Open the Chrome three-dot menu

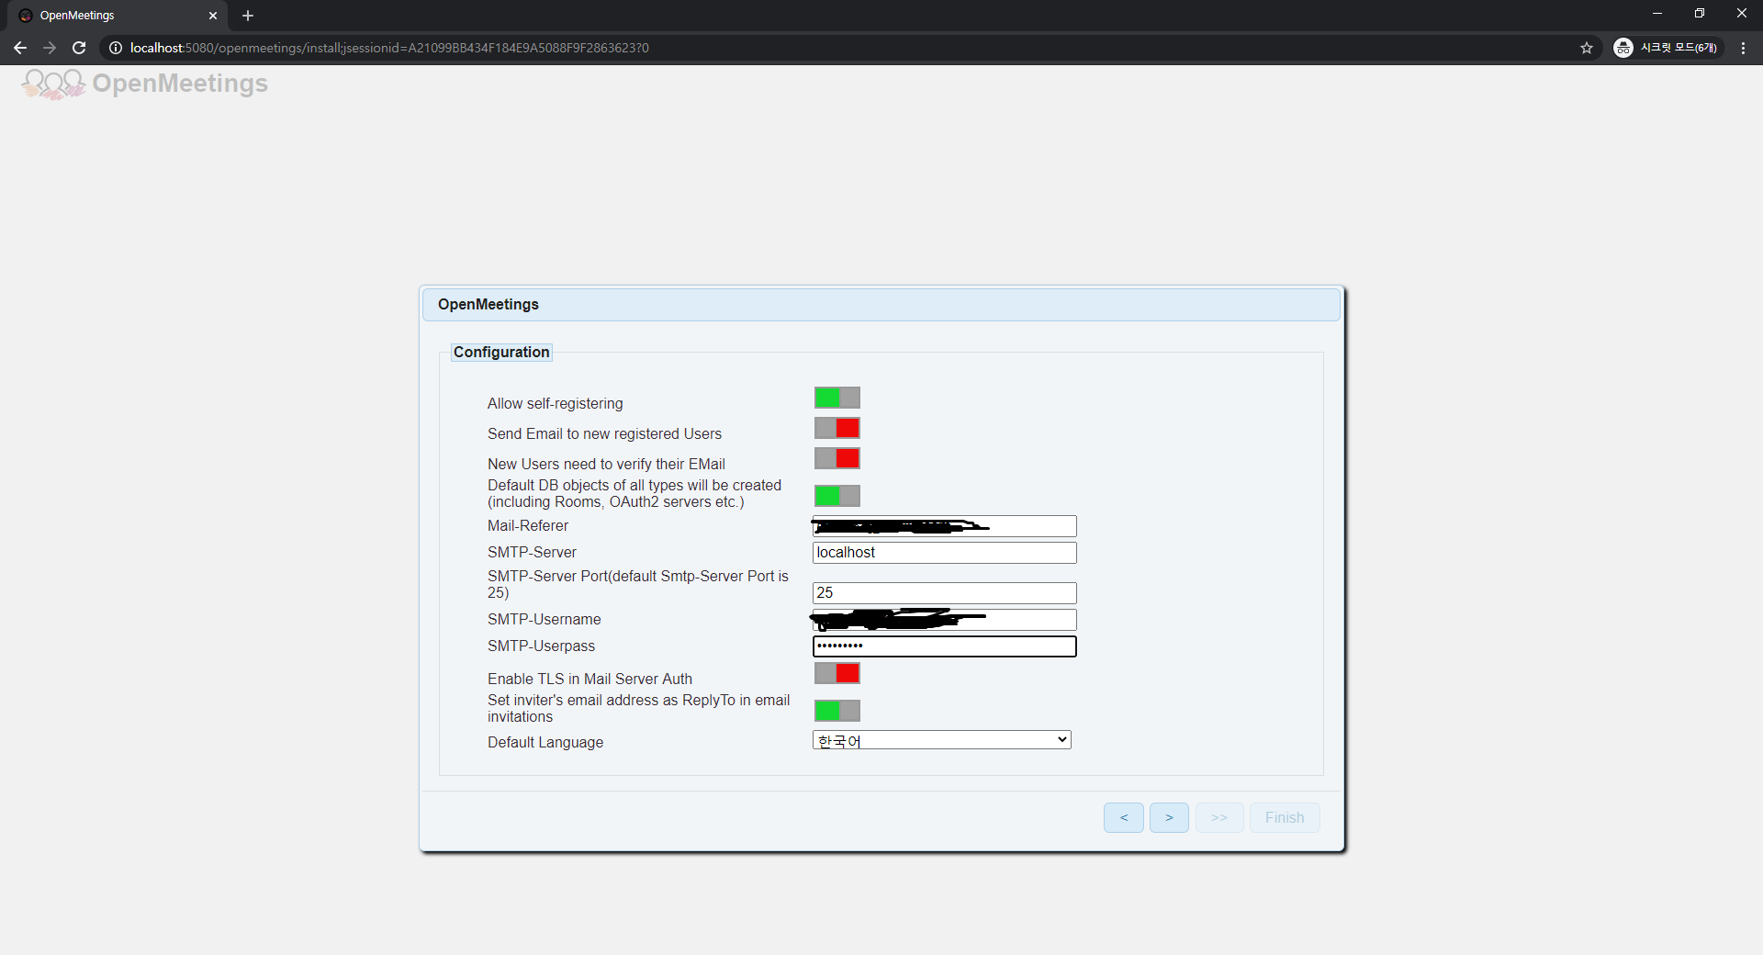pos(1743,48)
